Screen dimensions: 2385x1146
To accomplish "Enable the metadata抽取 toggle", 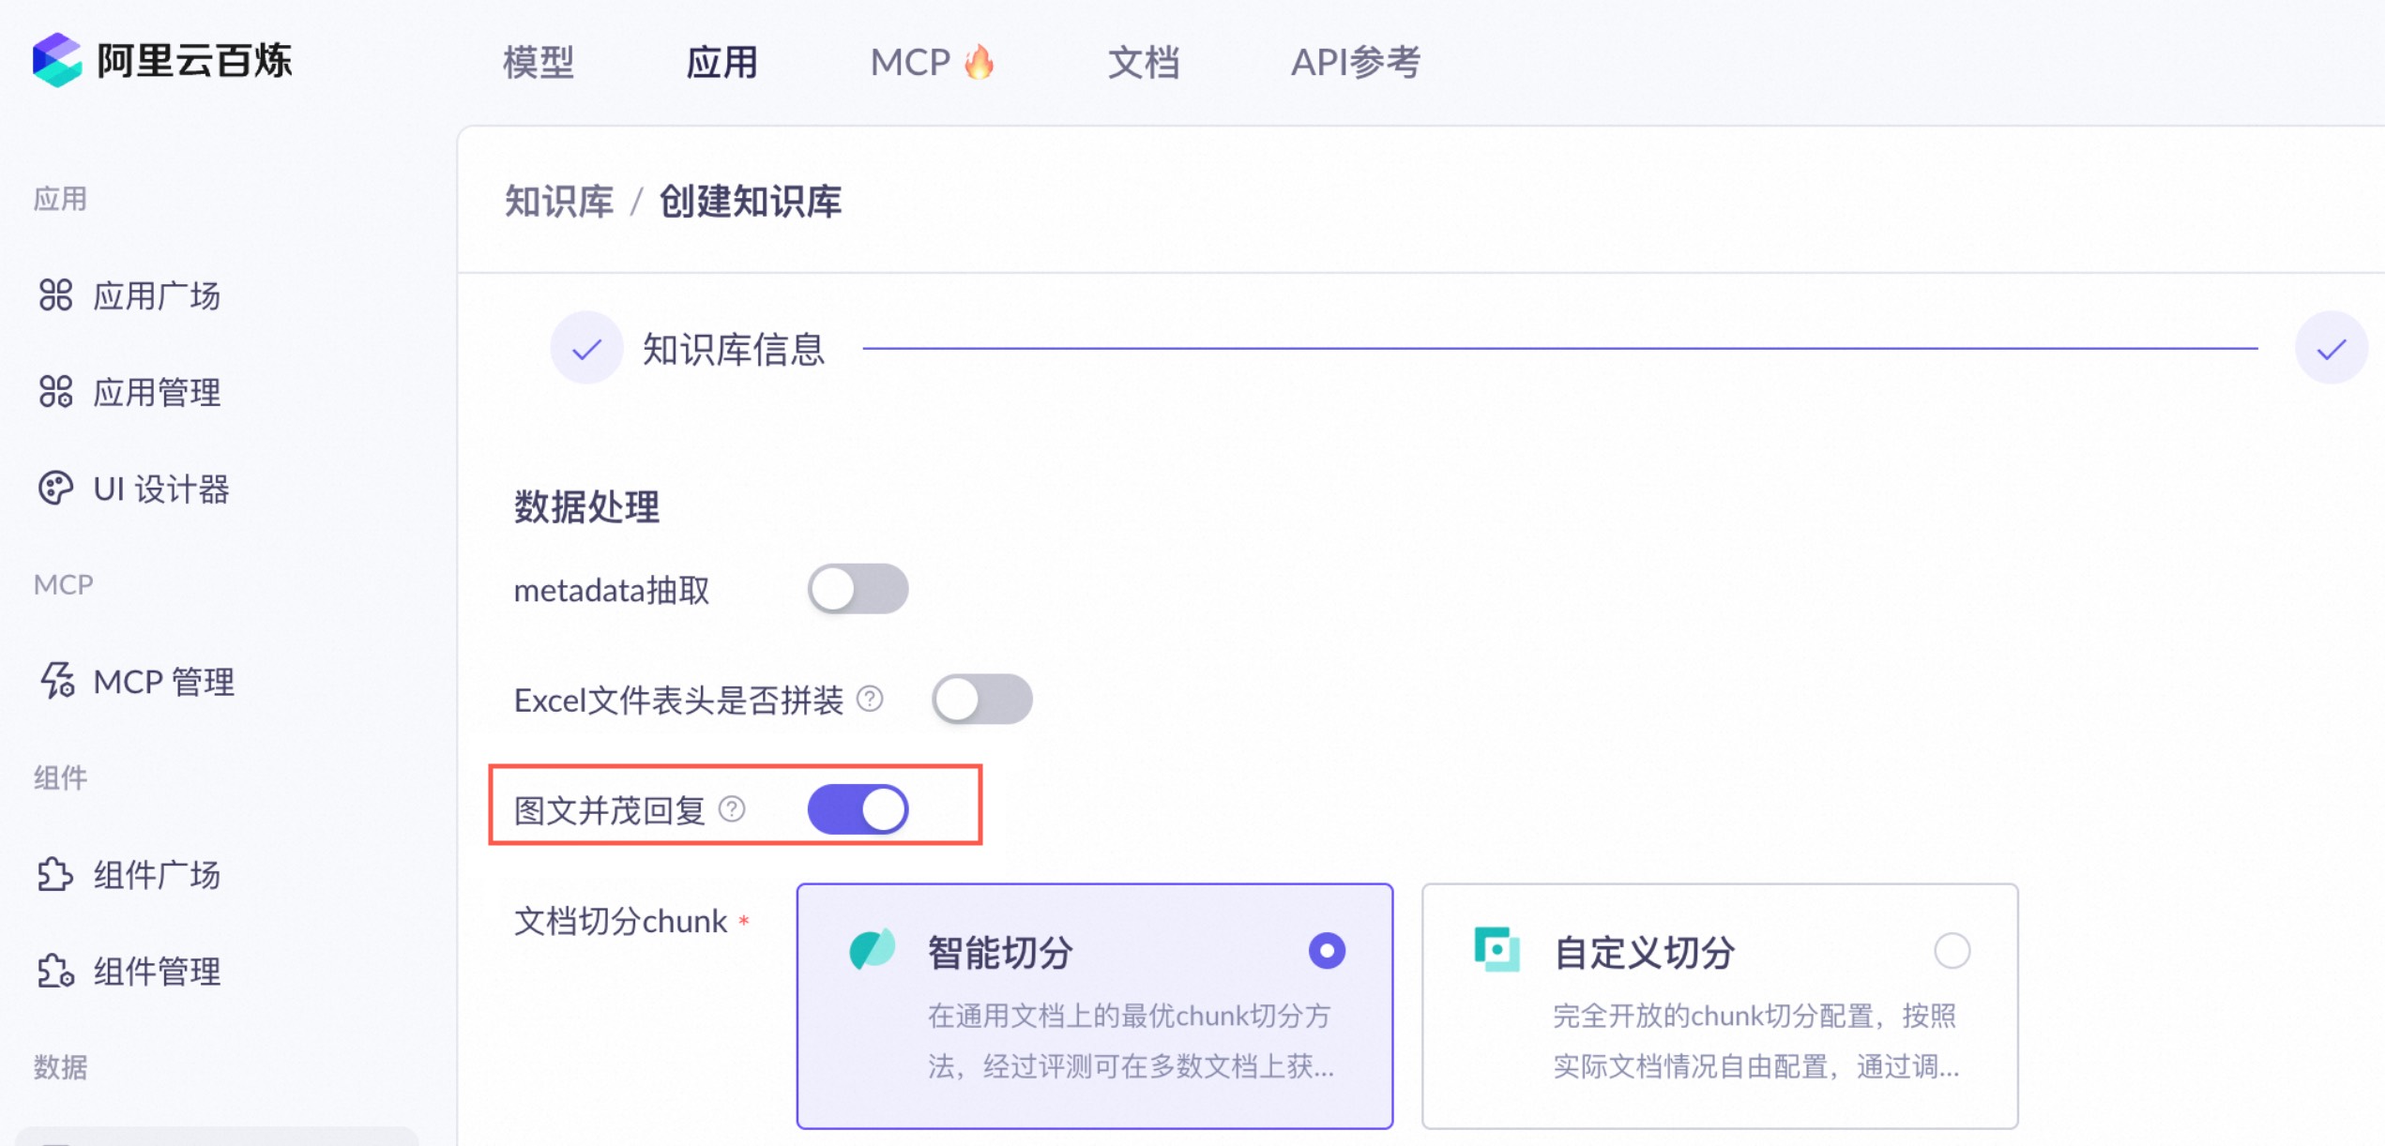I will (858, 589).
